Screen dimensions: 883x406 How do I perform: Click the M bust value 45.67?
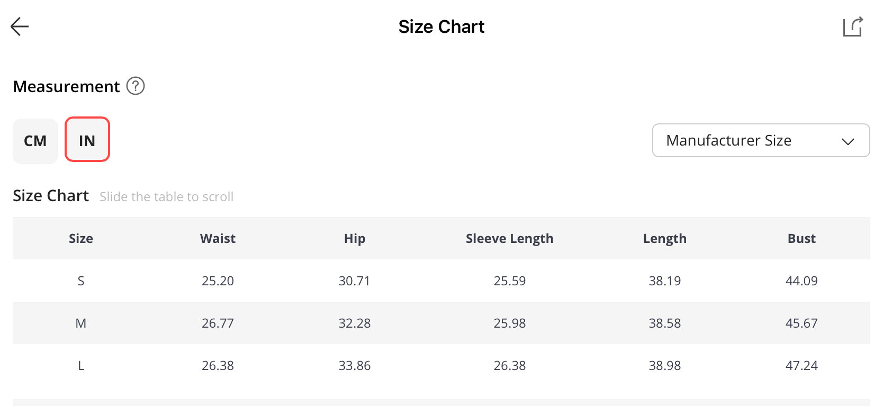(x=801, y=323)
